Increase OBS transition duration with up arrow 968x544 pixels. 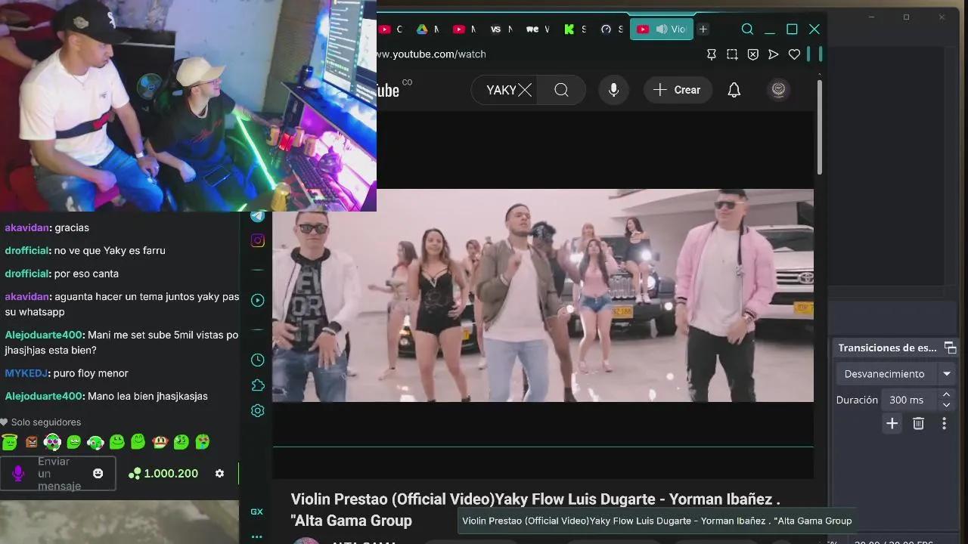click(946, 394)
